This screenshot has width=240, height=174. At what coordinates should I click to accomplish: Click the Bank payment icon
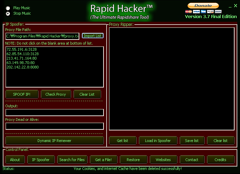[218, 12]
